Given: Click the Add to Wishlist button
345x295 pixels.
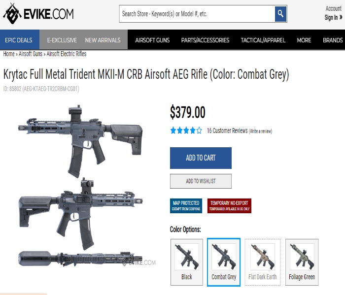Looking at the screenshot, I should [201, 181].
